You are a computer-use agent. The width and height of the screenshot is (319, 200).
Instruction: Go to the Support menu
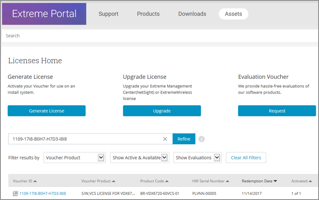[x=108, y=14]
